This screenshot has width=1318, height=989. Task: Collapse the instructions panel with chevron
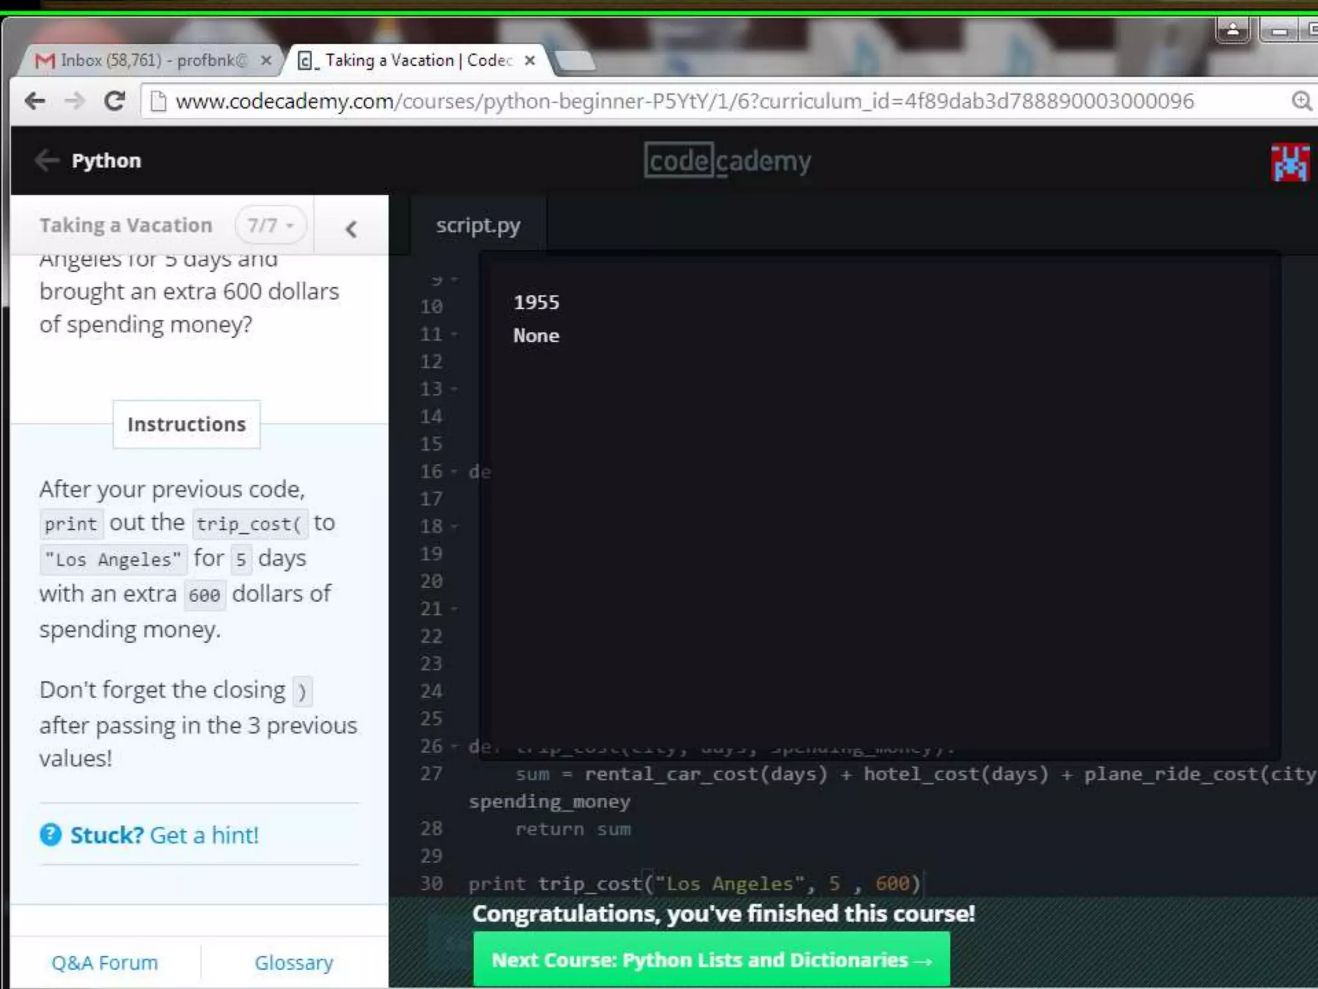(x=351, y=229)
